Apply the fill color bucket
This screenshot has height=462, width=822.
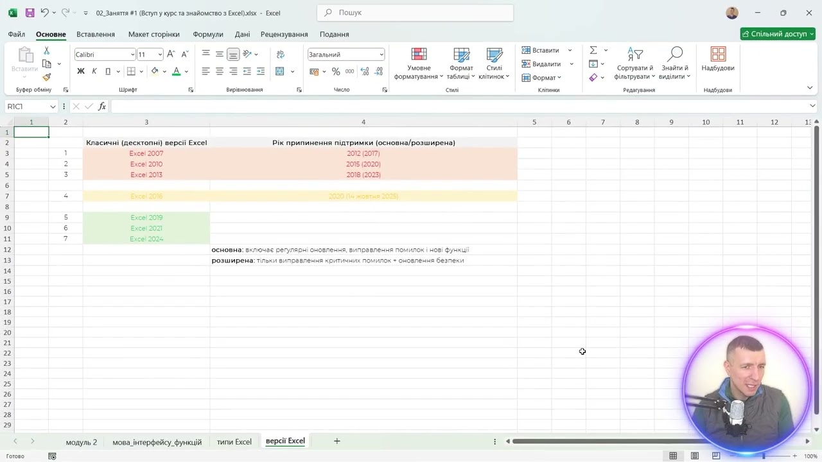pyautogui.click(x=155, y=71)
